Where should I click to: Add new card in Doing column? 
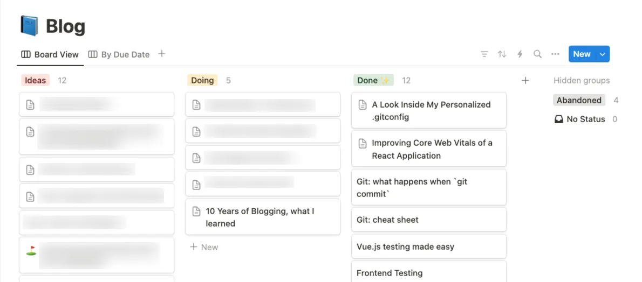(204, 247)
